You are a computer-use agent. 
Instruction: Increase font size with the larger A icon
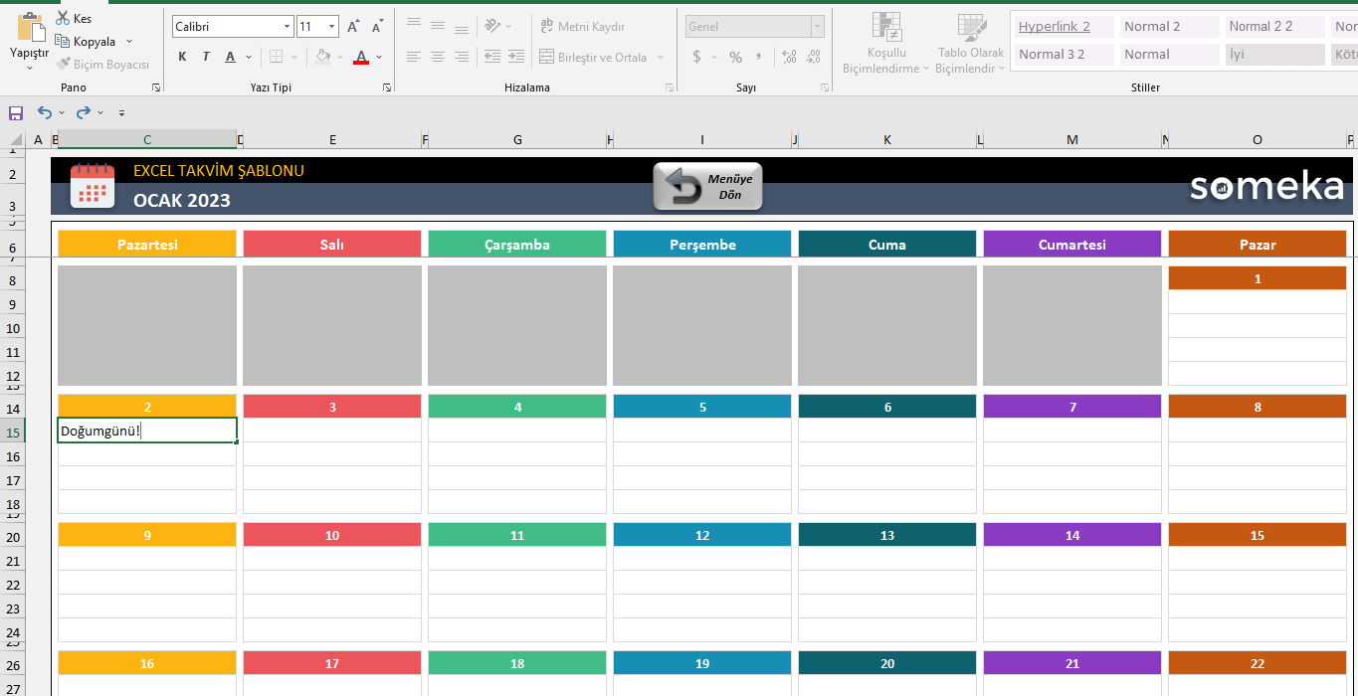point(353,27)
